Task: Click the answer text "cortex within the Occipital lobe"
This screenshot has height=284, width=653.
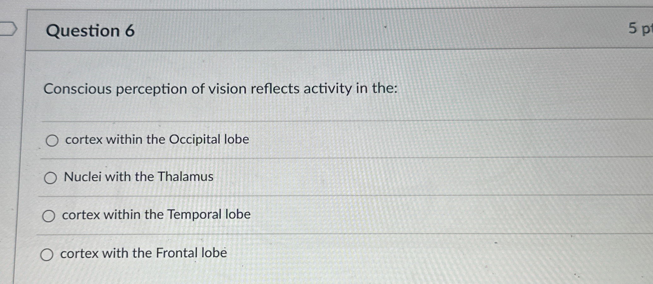Action: [x=157, y=139]
